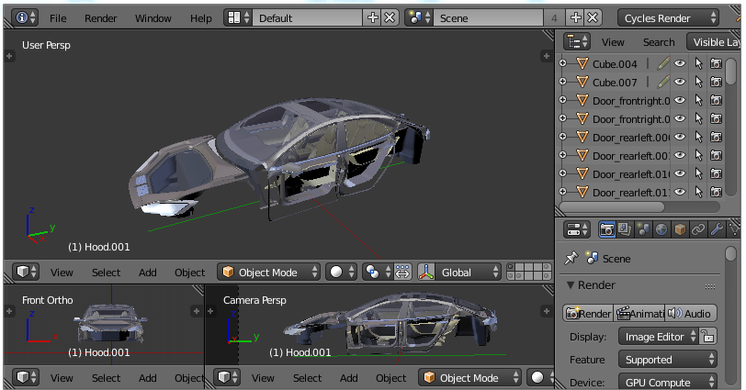Pin the properties context

pyautogui.click(x=571, y=259)
